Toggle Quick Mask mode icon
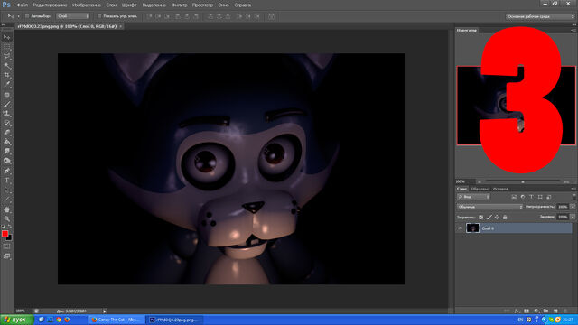 (x=7, y=246)
